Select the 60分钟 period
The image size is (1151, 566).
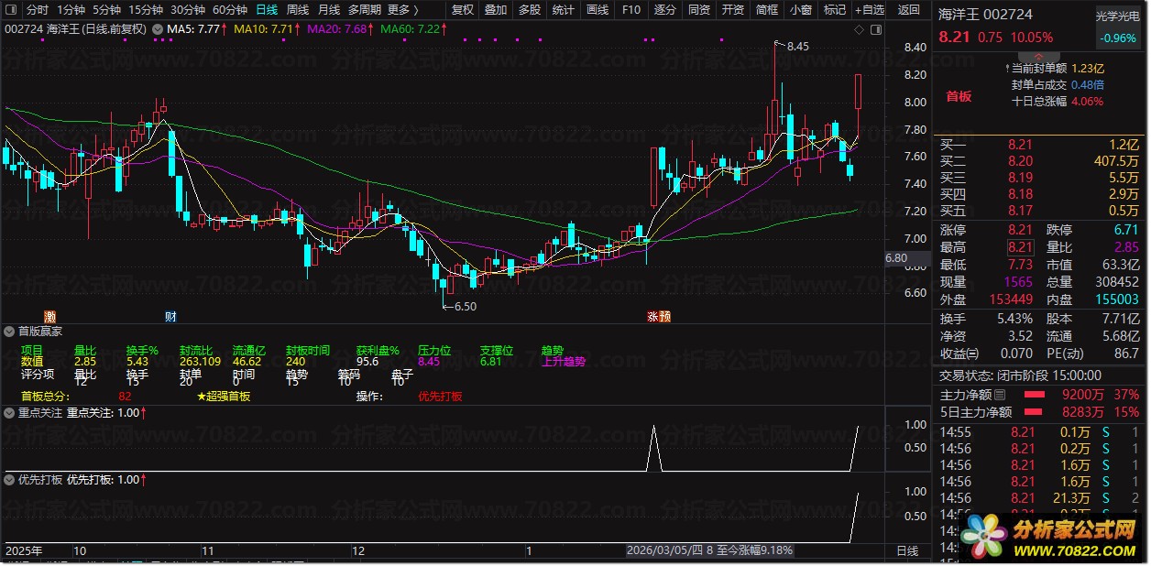click(x=229, y=10)
